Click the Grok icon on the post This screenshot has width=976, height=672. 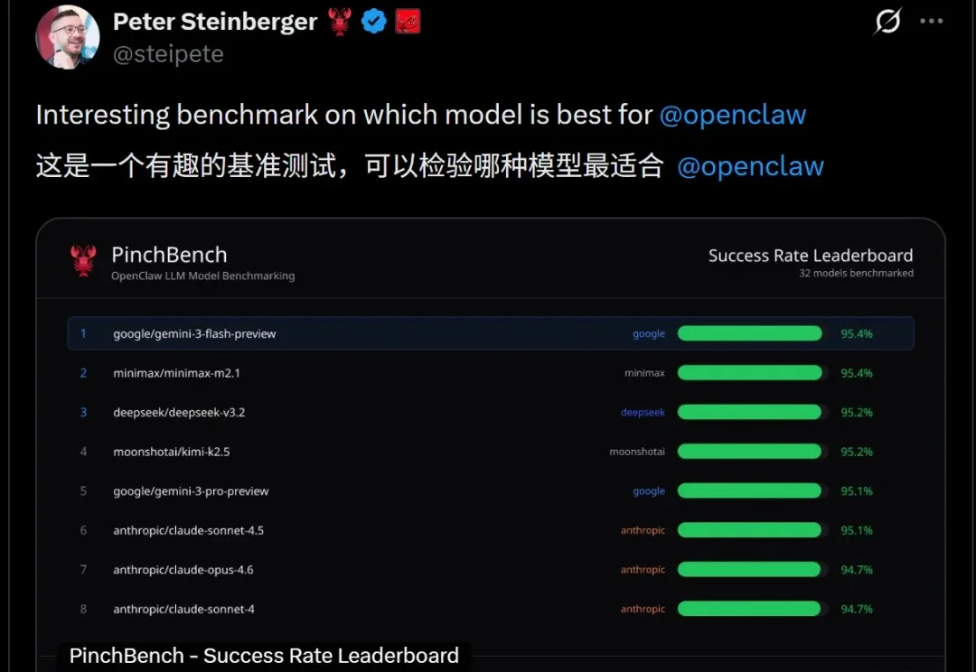tap(887, 22)
